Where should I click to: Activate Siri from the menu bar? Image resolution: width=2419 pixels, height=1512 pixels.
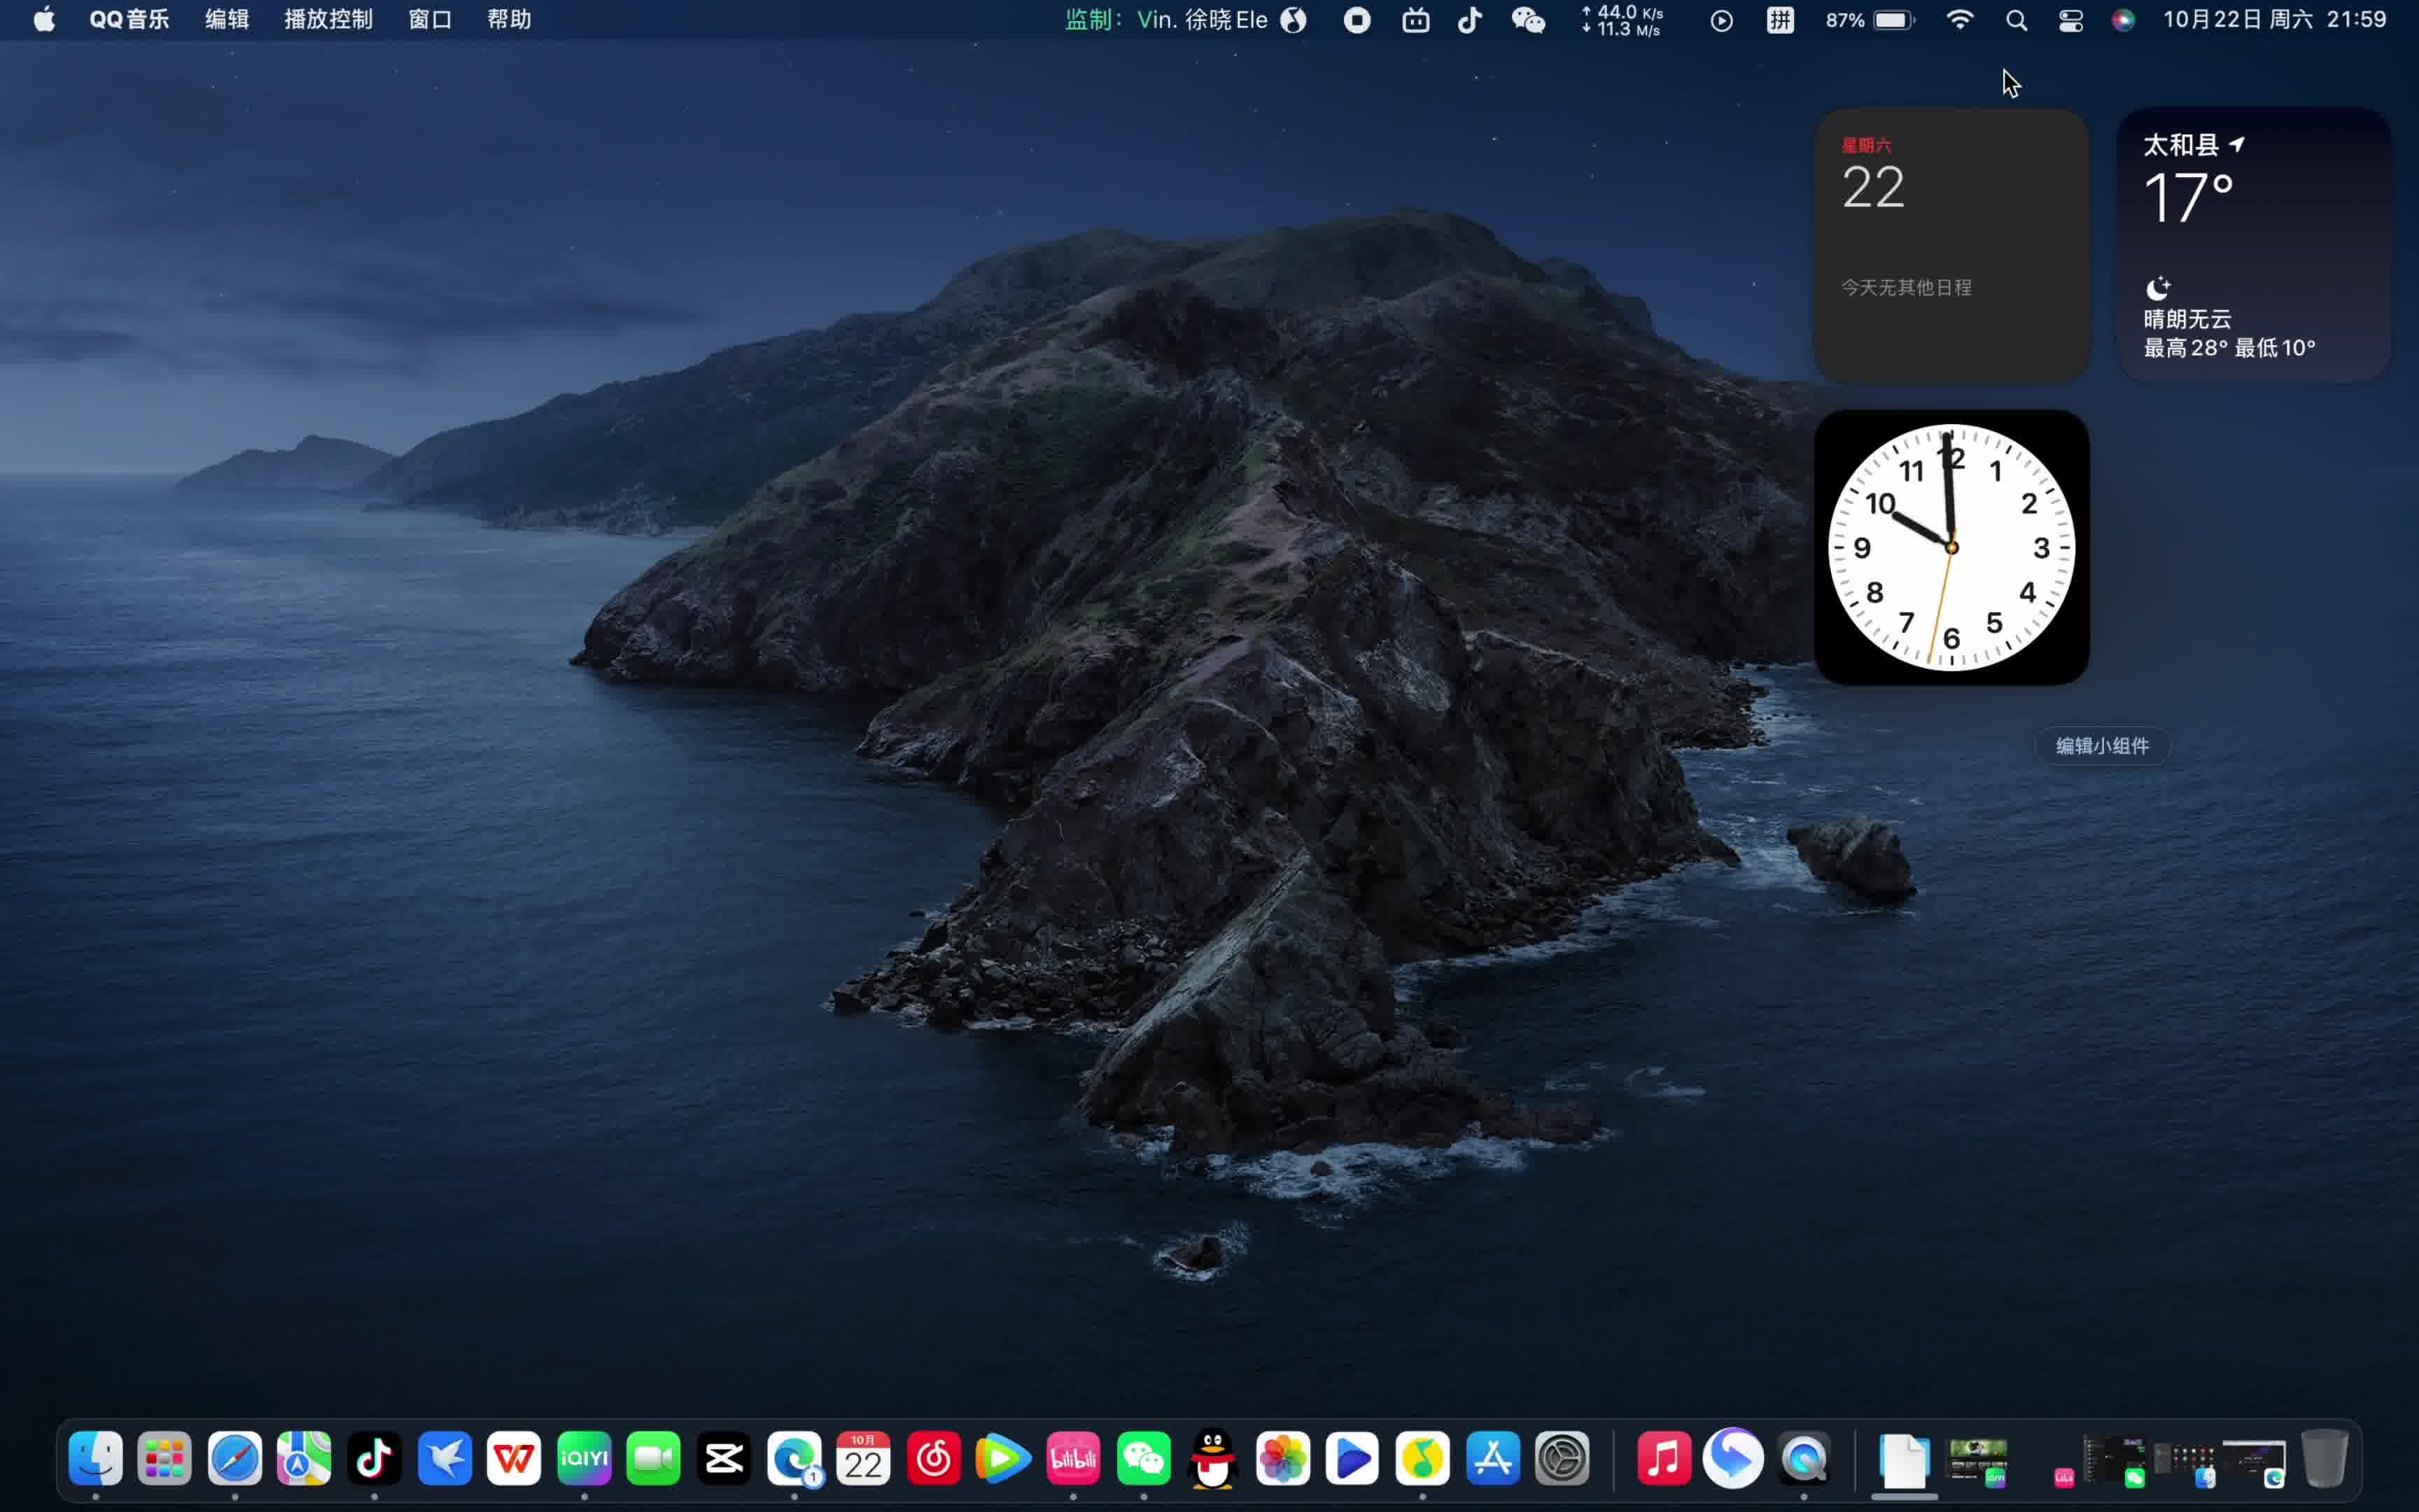point(2123,20)
